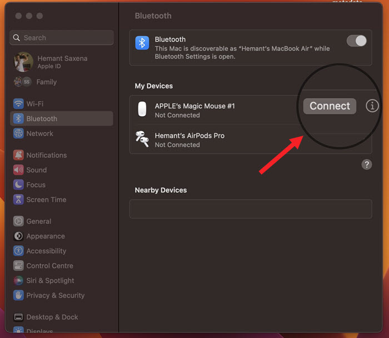Open the Family label
389x338 pixels.
click(x=46, y=82)
